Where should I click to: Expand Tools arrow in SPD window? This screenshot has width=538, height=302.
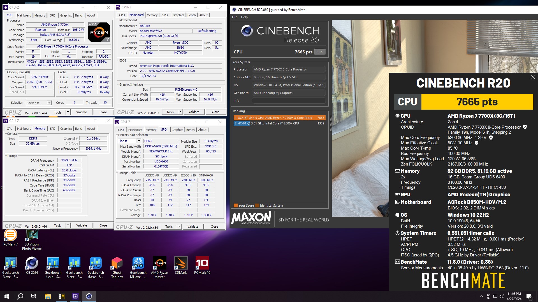click(179, 226)
